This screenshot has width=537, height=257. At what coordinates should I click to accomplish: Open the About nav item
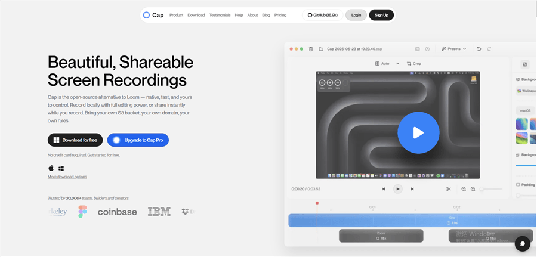click(253, 15)
